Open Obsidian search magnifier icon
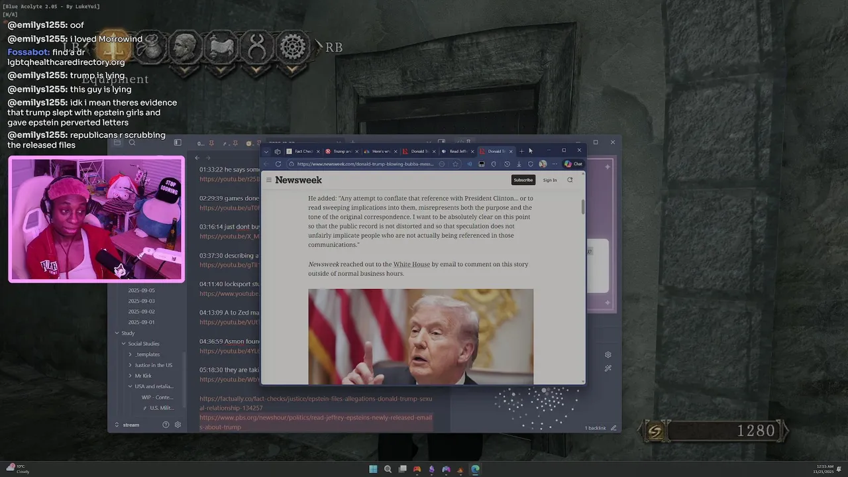 click(x=132, y=142)
